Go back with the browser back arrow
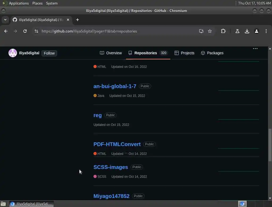 click(x=6, y=31)
